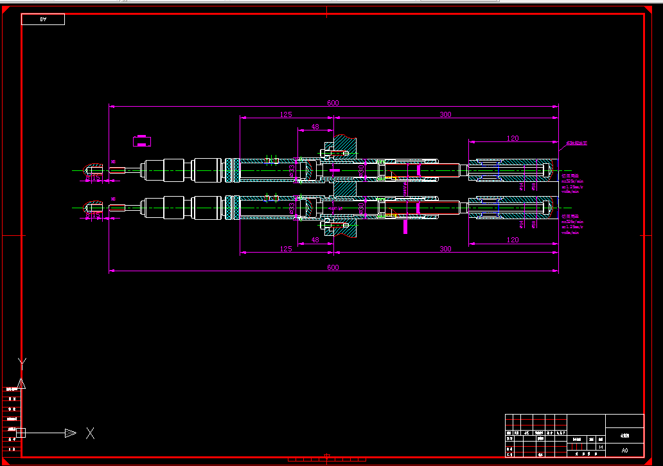663x466 pixels.
Task: Select the small magenta key section symbol
Action: tap(142, 141)
